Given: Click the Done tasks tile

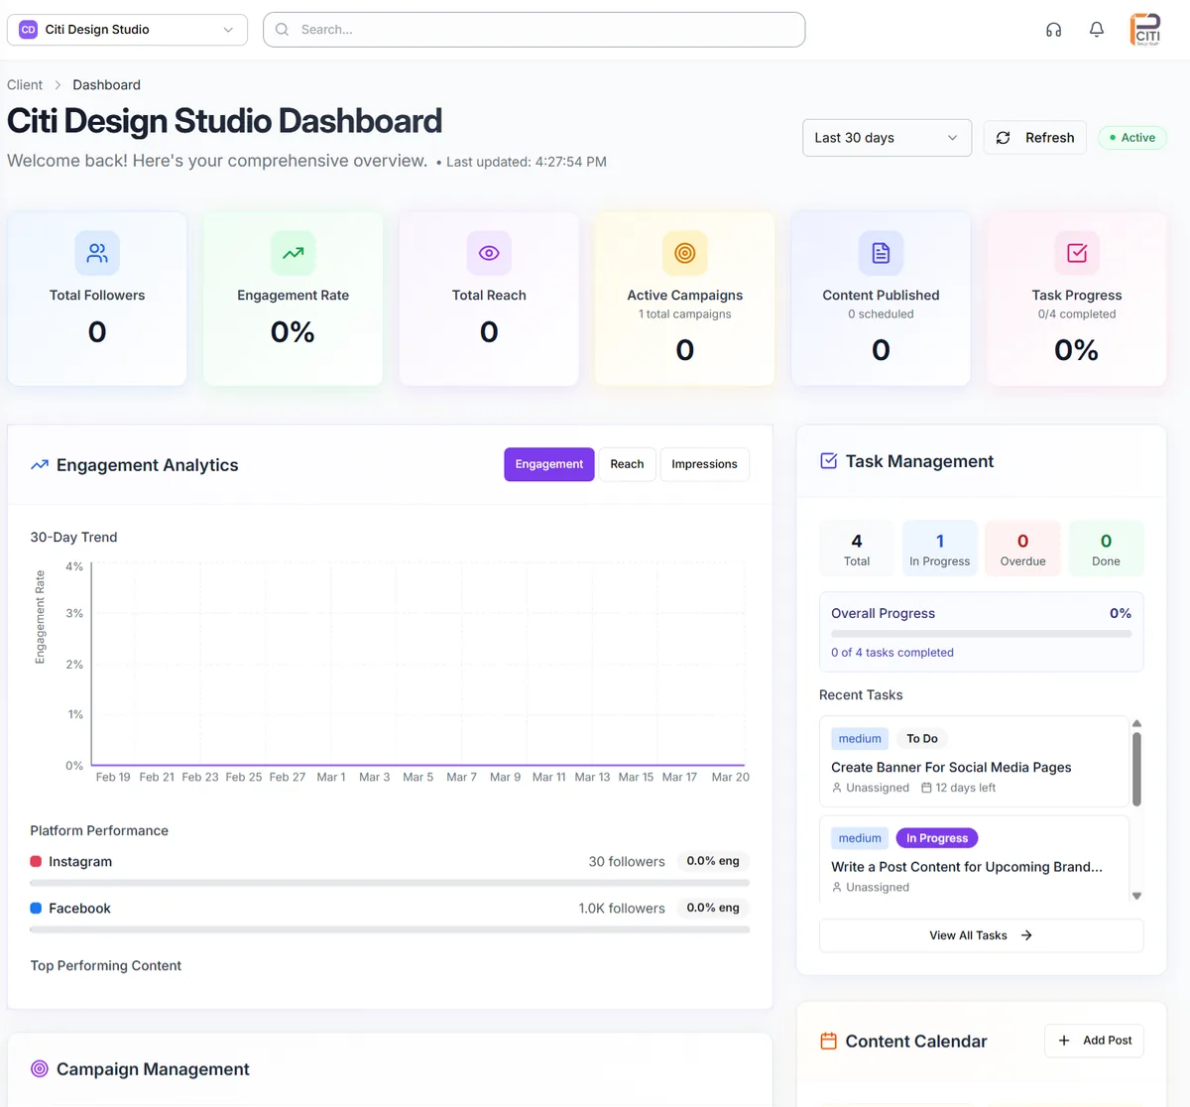Looking at the screenshot, I should 1106,549.
